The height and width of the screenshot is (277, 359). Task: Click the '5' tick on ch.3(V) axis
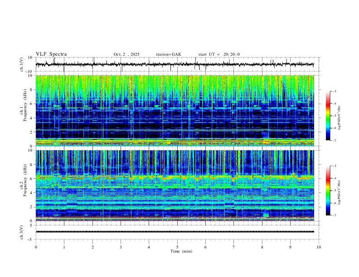[x=31, y=225]
